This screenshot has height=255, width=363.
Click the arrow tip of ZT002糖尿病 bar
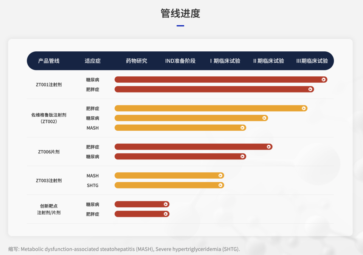265,117
